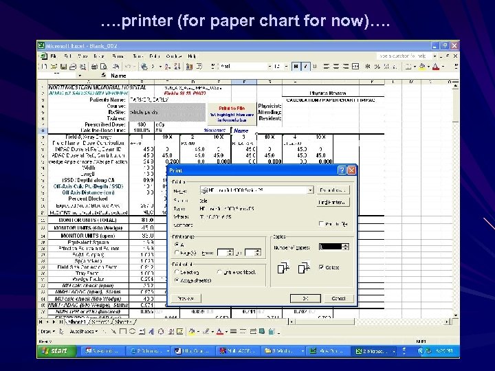This screenshot has width=495, height=371.
Task: Click the Properties button in Print dialog
Action: pos(333,190)
